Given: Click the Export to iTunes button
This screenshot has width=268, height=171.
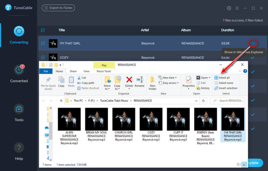Looking at the screenshot, I should pos(58,8).
